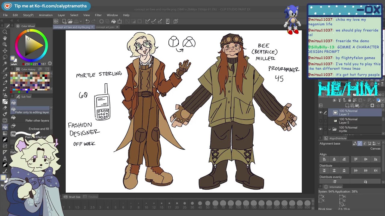Open the Alignment base dropdown arrow
Screen dimensions: 385x216
(x=379, y=144)
